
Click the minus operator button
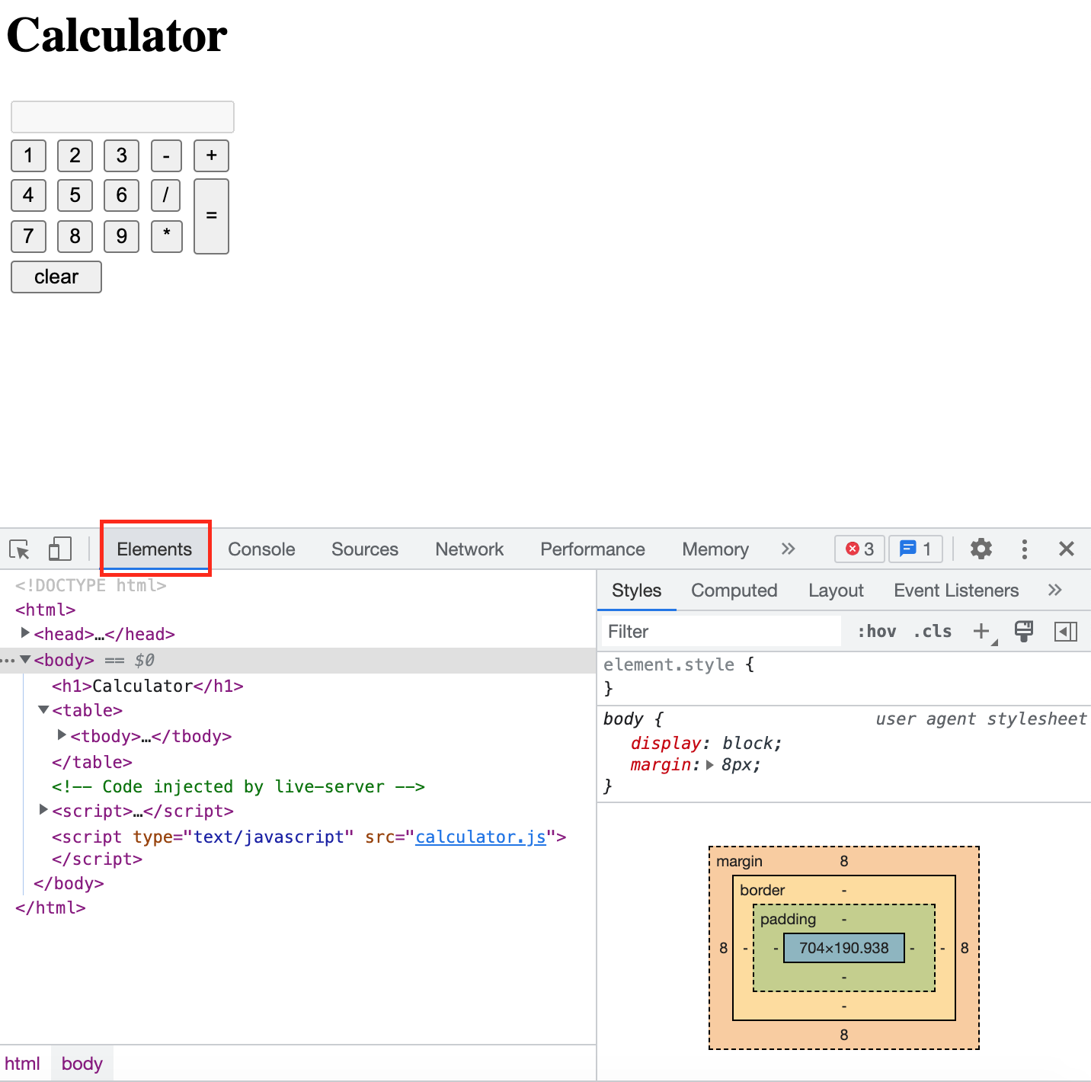pyautogui.click(x=166, y=155)
